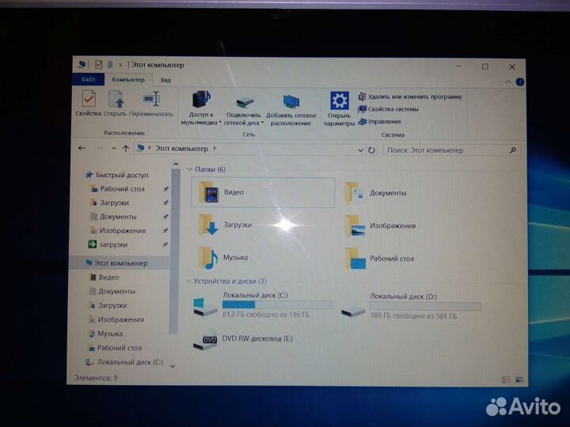Screen dimensions: 570x427
Task: Click the C: drive usage bar
Action: [277, 304]
